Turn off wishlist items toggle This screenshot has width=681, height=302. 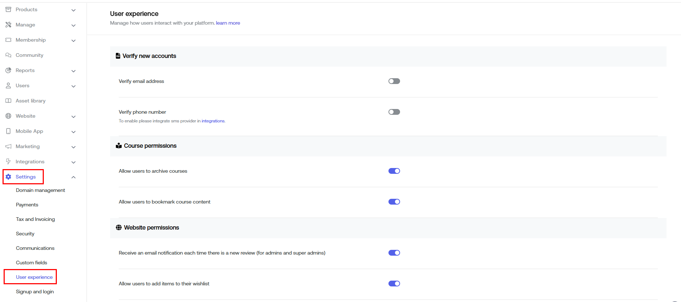[x=394, y=284]
